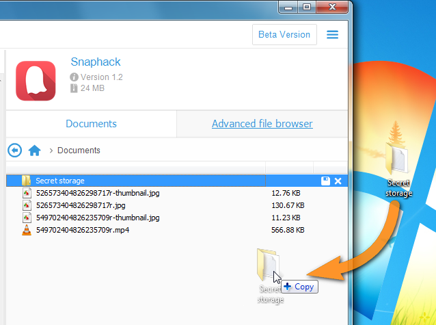Click the Documents breadcrumb

tap(79, 151)
